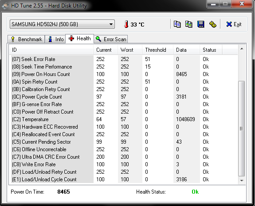Click the Data column header
Image resolution: width=255 pixels, height=206 pixels.
click(x=187, y=50)
